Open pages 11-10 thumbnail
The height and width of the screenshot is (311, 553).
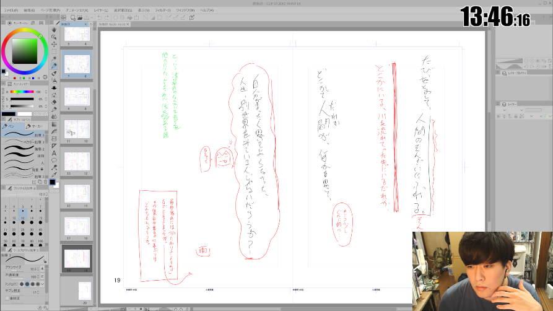pos(77,129)
